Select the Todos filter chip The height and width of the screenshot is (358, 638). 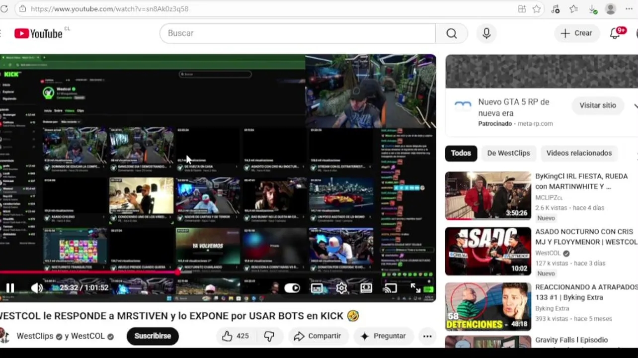[461, 153]
